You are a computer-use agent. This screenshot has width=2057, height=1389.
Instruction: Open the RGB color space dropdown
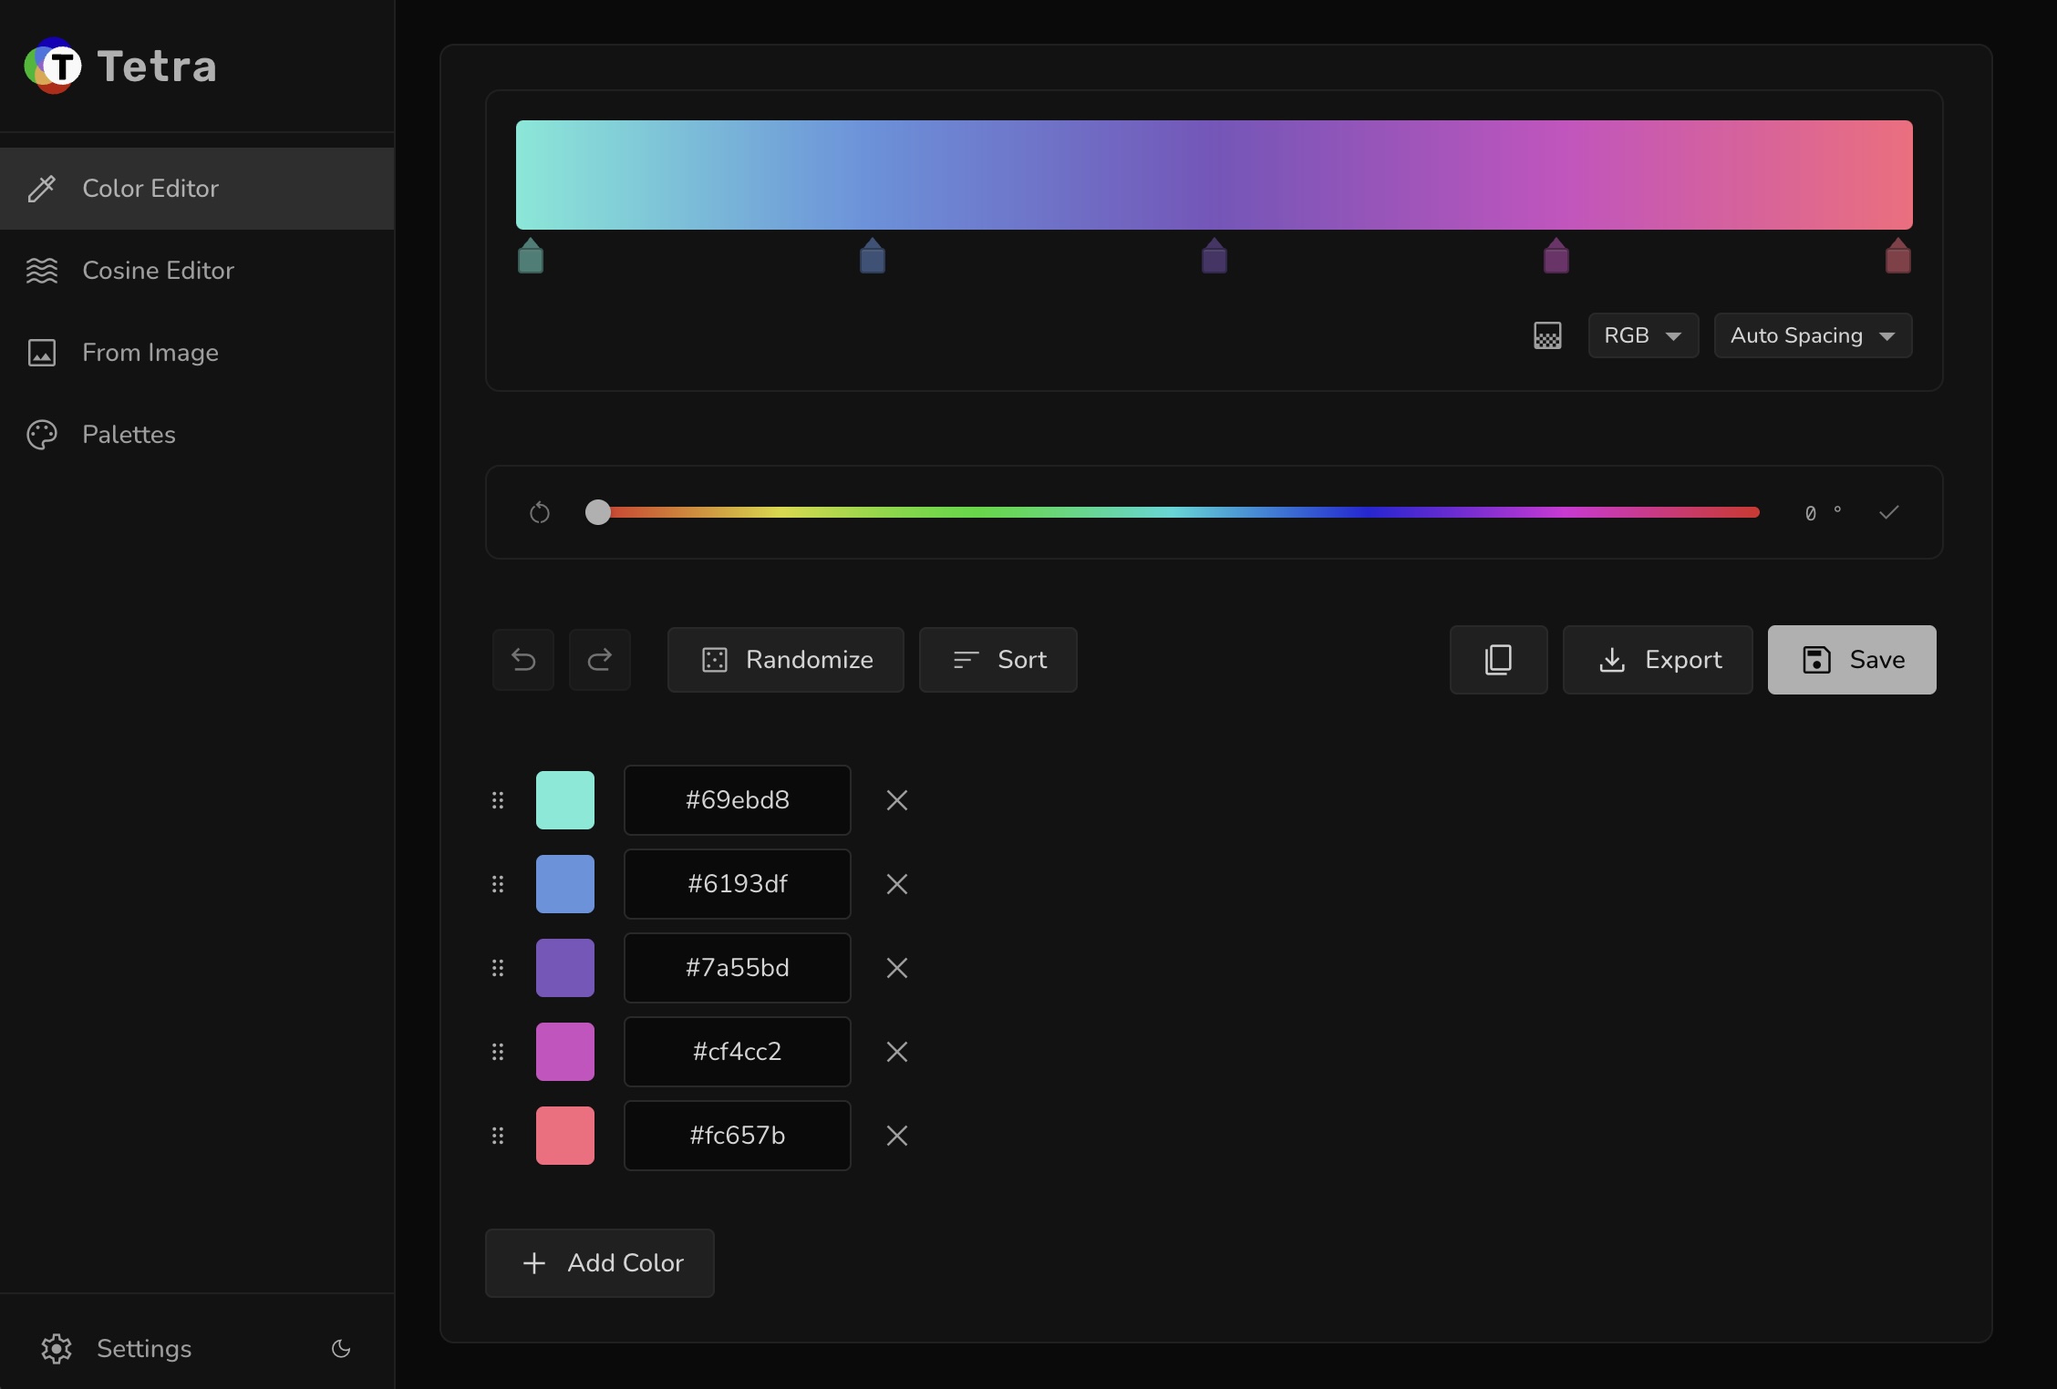[x=1643, y=335]
